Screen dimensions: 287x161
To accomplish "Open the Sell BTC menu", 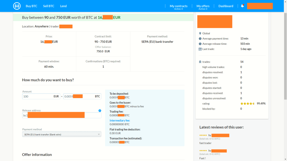I will click(49, 6).
